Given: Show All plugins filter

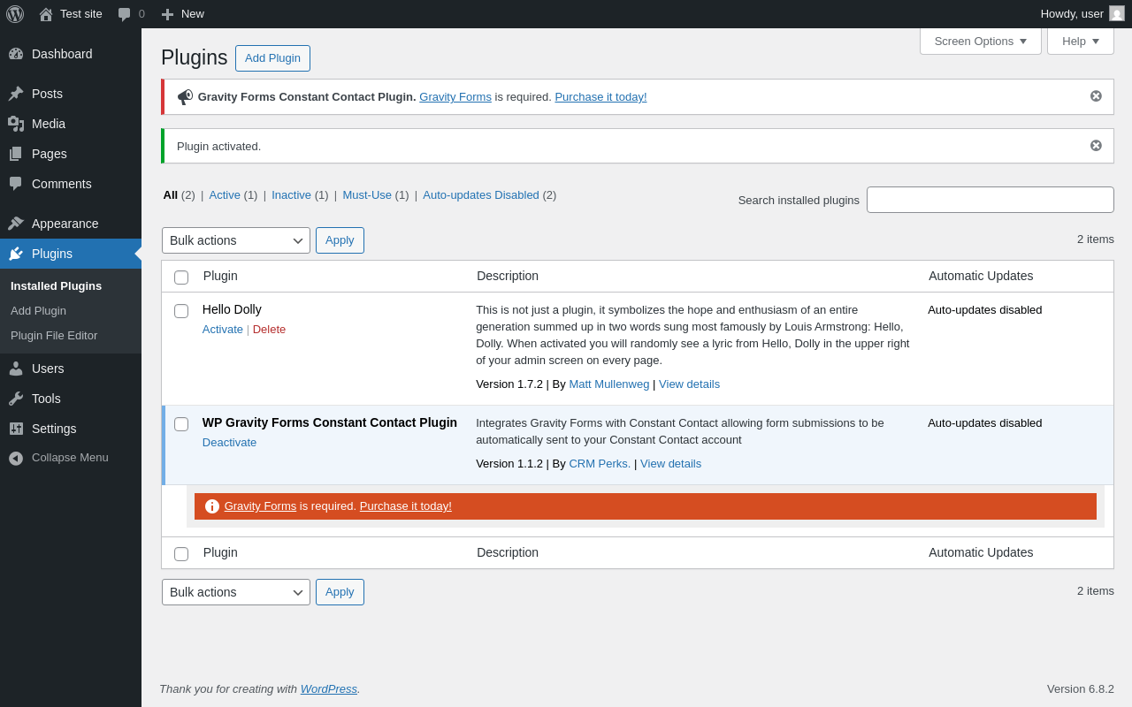Looking at the screenshot, I should 170,195.
